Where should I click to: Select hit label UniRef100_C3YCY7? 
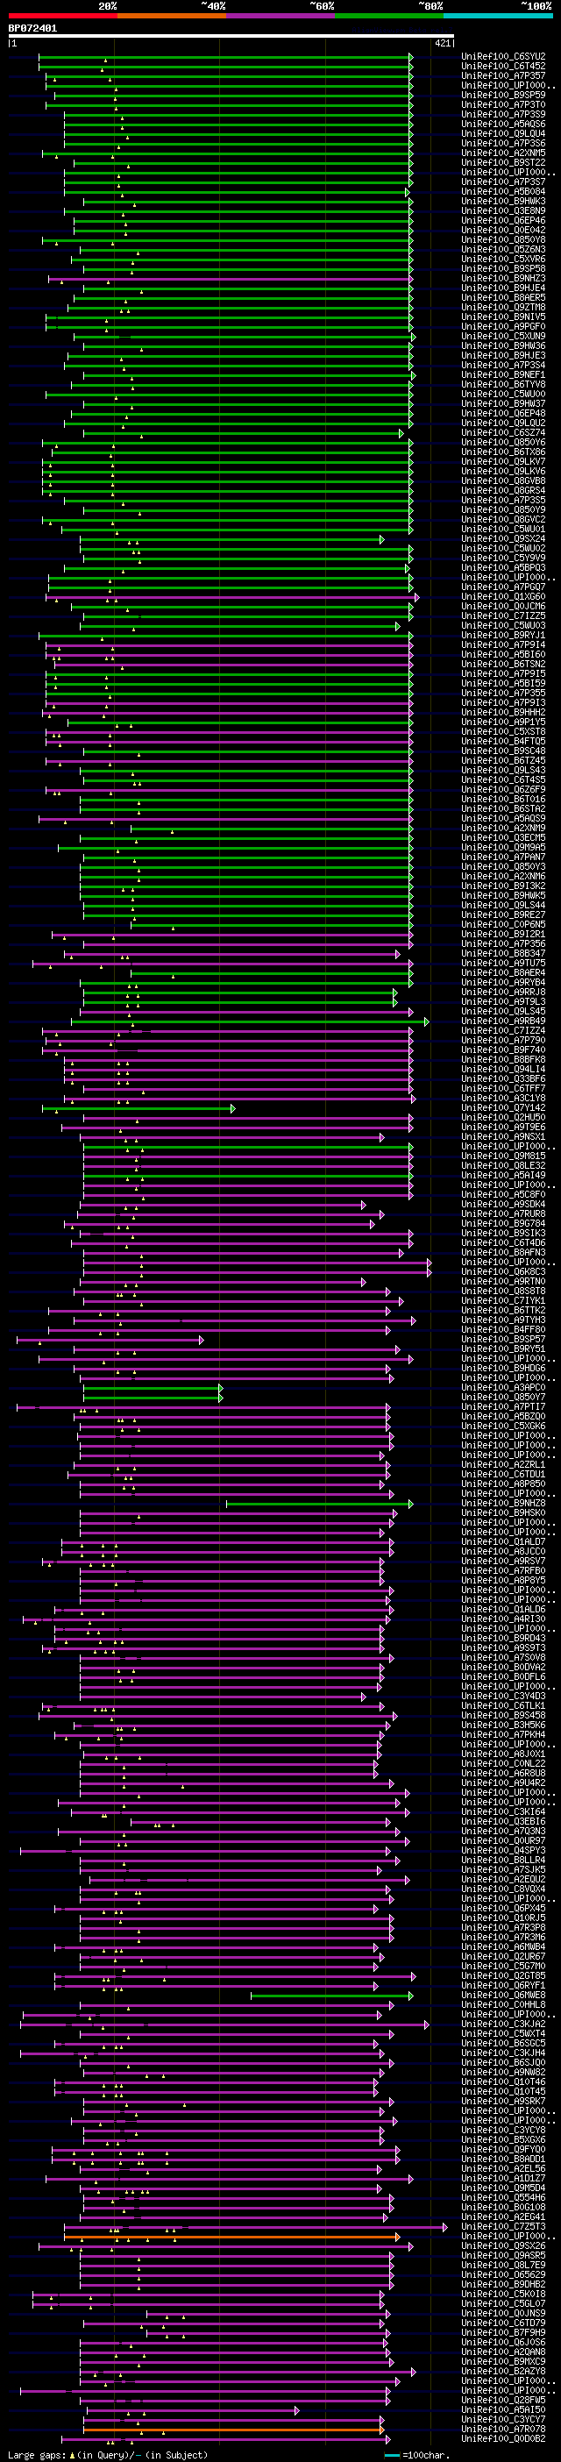tap(504, 2419)
